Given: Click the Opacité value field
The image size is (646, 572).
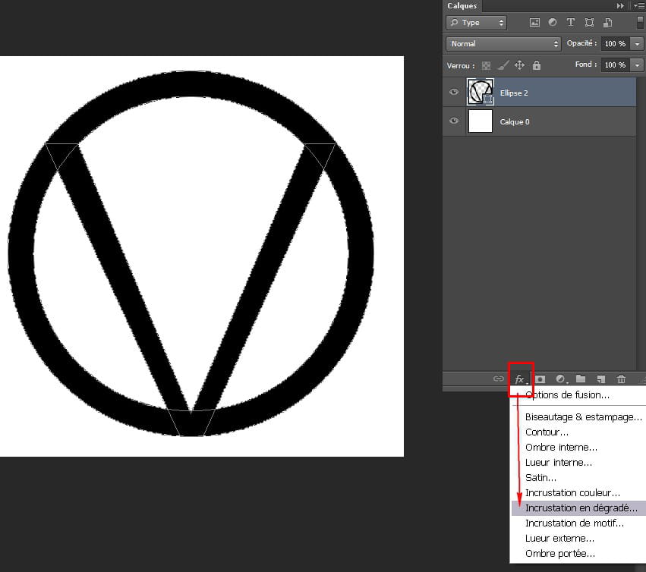Looking at the screenshot, I should click(615, 44).
